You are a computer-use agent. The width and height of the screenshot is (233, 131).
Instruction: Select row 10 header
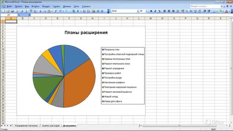pos(3,49)
